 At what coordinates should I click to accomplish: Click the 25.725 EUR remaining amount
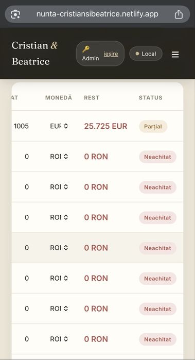(105, 126)
